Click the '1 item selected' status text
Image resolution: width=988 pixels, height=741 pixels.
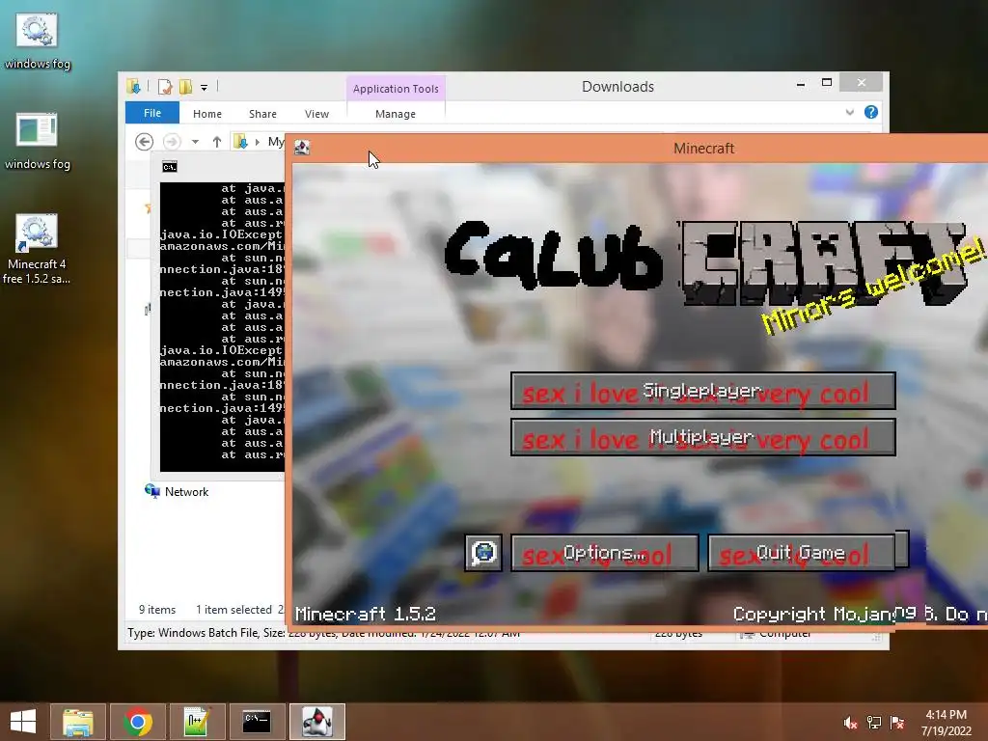click(x=233, y=610)
